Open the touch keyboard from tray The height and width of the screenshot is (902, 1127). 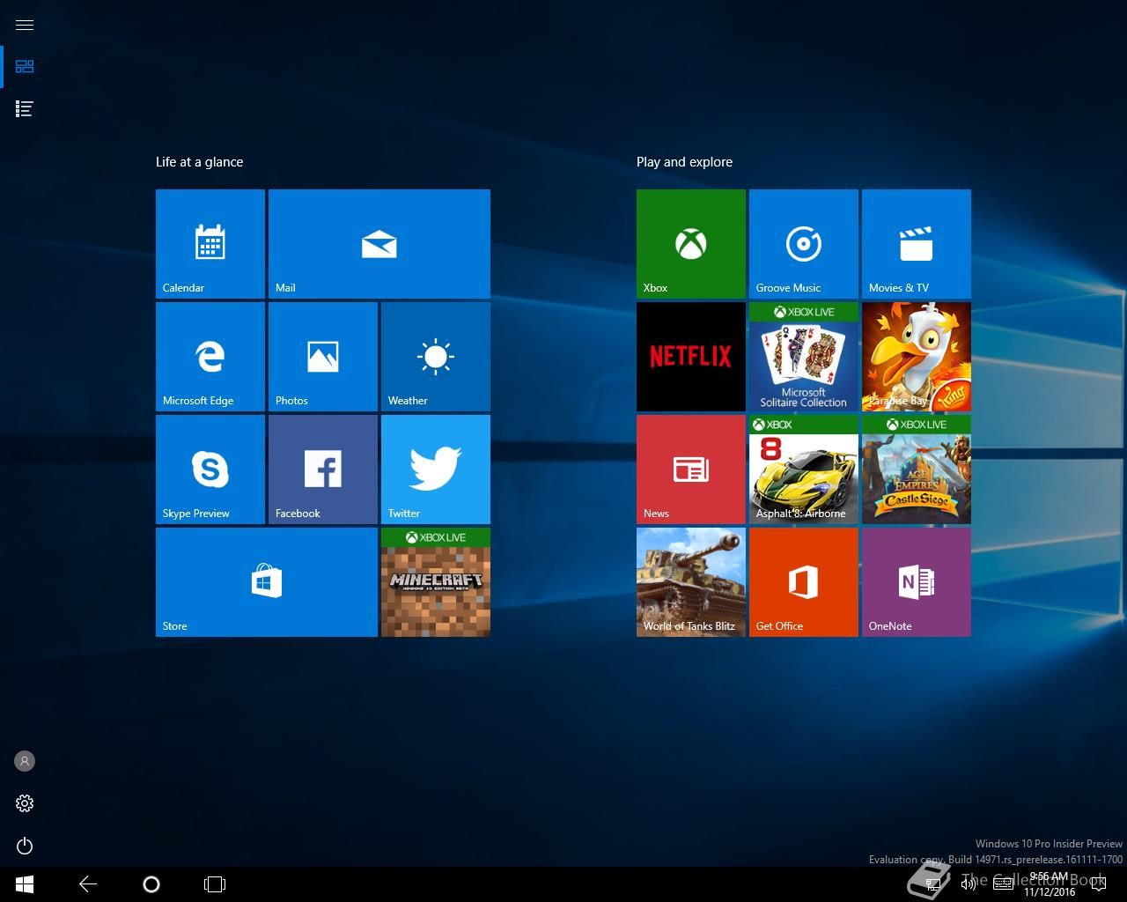1003,884
